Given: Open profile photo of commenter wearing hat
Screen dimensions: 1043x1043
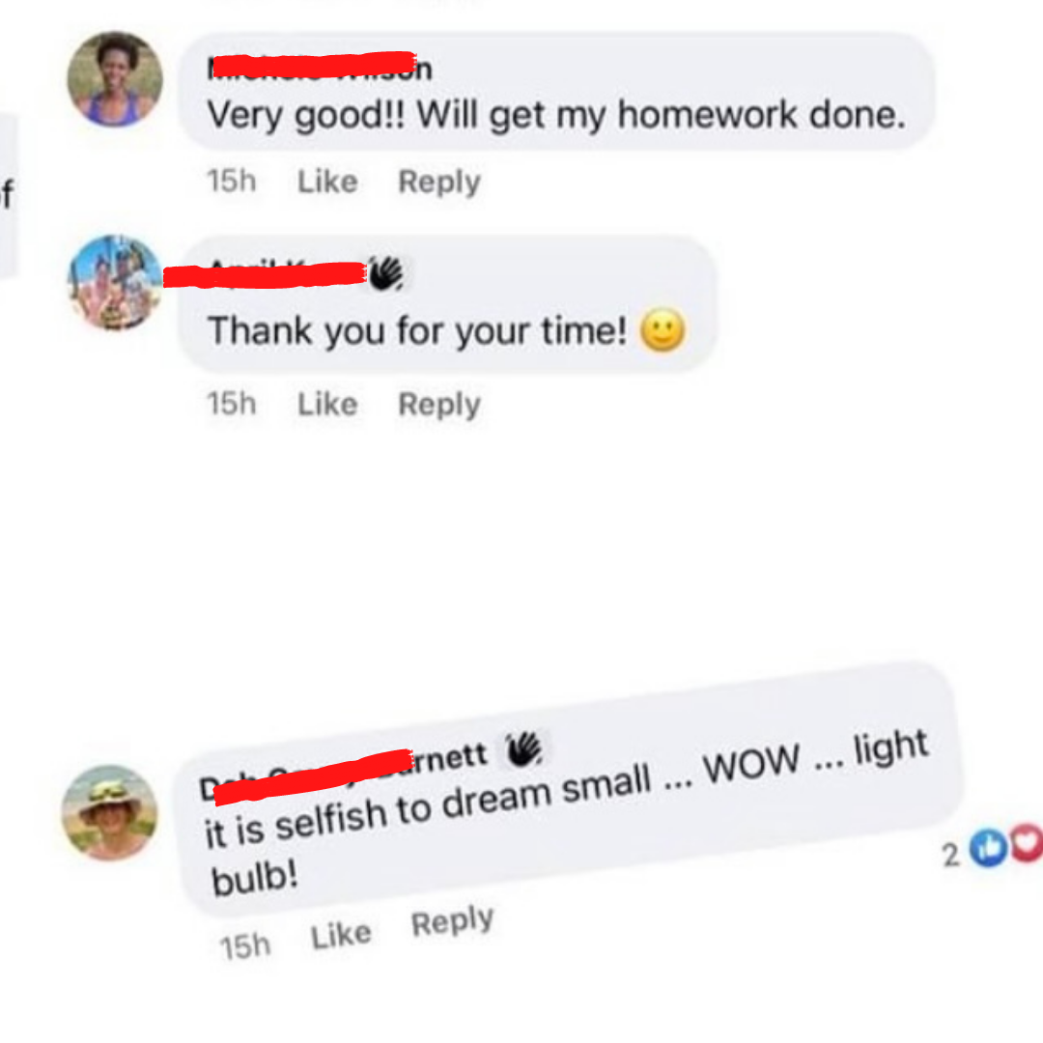Looking at the screenshot, I should 110,812.
